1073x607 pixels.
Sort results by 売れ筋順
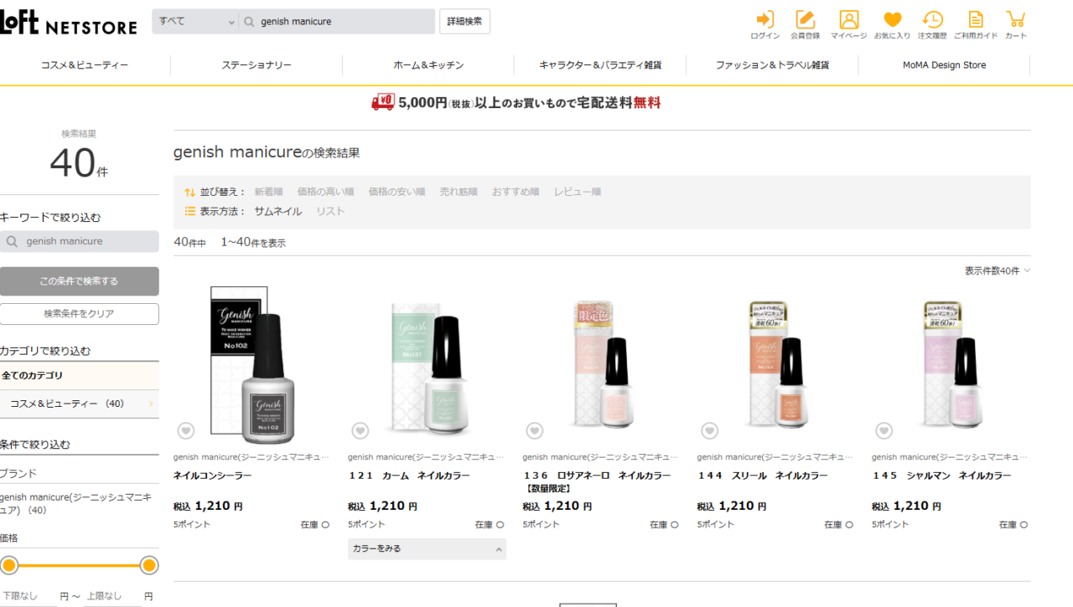[459, 192]
